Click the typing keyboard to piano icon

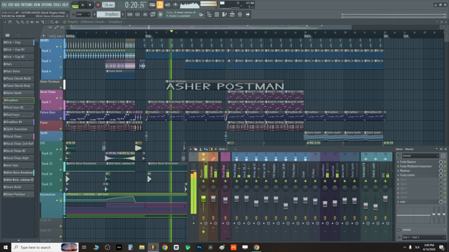click(x=152, y=5)
